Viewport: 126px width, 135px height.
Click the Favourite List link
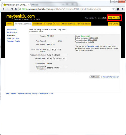(92, 46)
